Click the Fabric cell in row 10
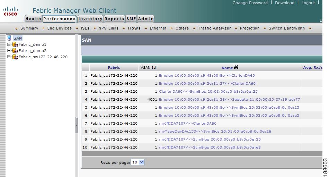329x177 pixels. click(114, 147)
